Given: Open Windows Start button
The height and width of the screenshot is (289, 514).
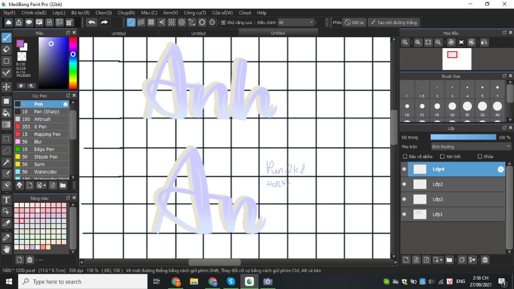Looking at the screenshot, I should 9,281.
